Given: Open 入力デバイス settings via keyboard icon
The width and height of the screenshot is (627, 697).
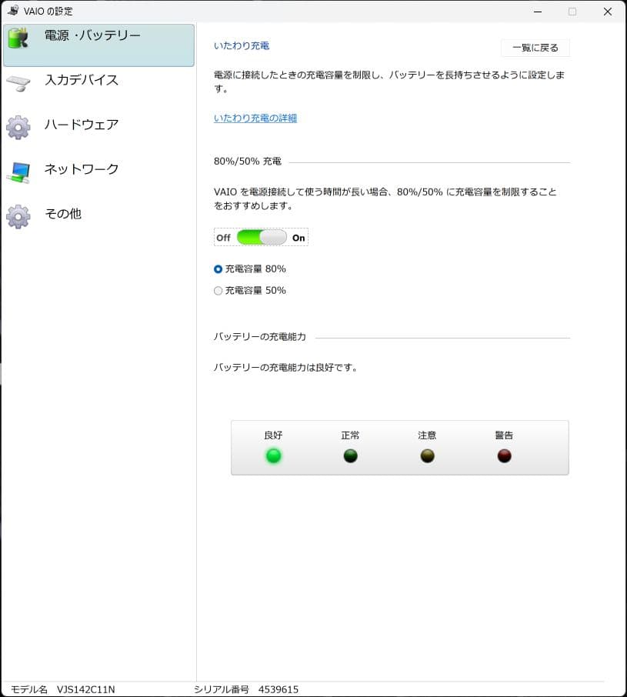Looking at the screenshot, I should [17, 80].
